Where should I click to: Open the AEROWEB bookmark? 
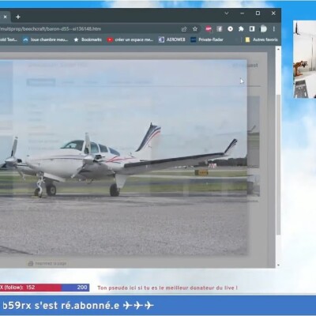[172, 39]
